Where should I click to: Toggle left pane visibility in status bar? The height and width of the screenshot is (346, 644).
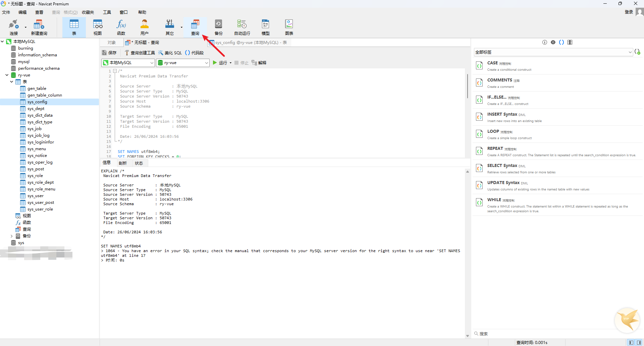631,342
